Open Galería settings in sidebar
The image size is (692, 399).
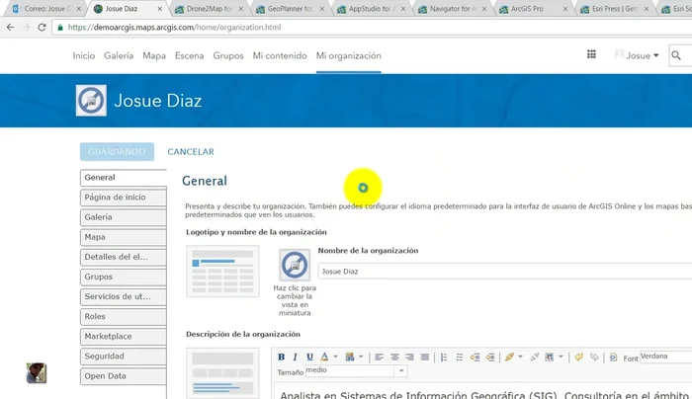pyautogui.click(x=124, y=217)
